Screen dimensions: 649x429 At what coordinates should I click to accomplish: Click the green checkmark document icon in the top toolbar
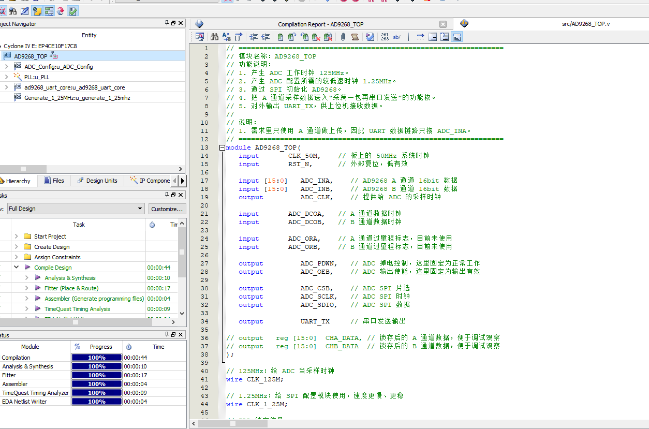73,10
